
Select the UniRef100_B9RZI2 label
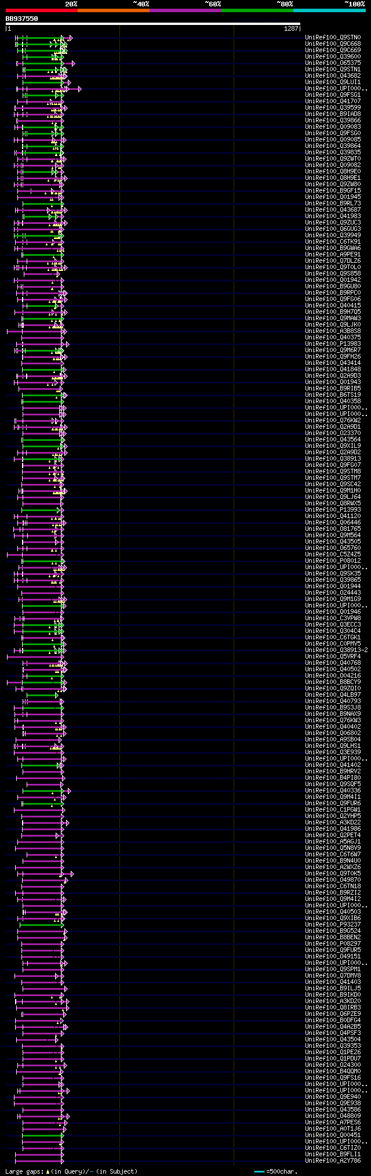(333, 893)
